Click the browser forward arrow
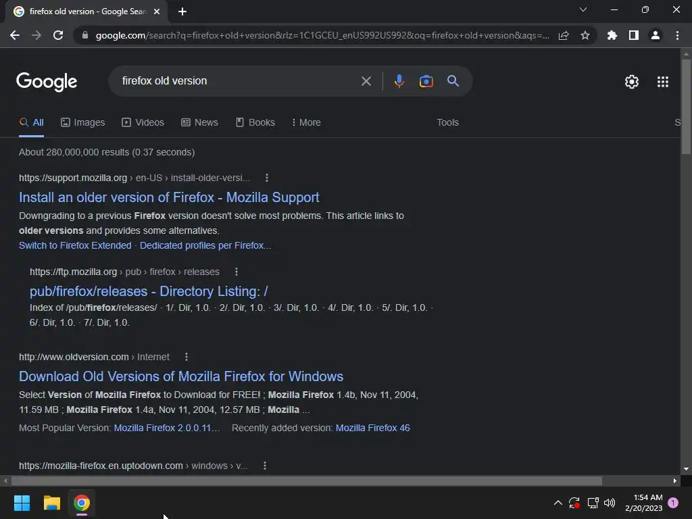Image resolution: width=692 pixels, height=519 pixels. (x=36, y=35)
